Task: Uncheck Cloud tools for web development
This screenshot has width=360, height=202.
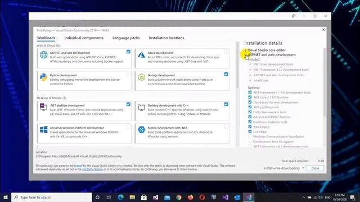Action: (250, 102)
